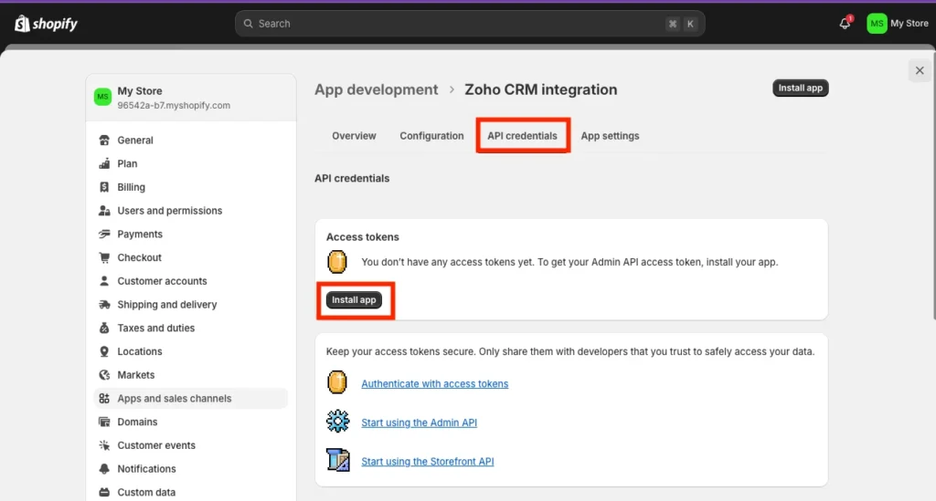Viewport: 936px width, 501px height.
Task: Click the Locations pin icon
Action: tap(104, 351)
